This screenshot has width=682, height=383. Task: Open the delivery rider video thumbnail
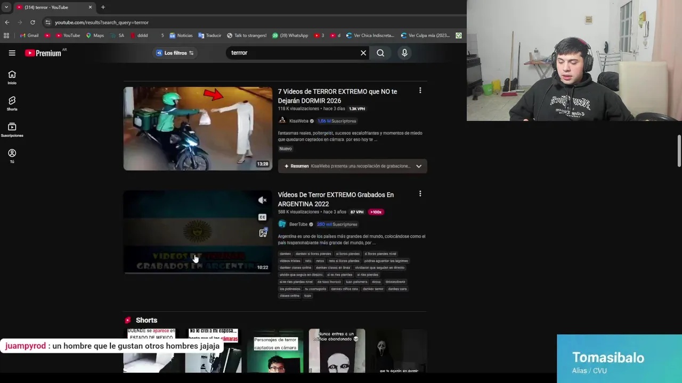pos(198,129)
